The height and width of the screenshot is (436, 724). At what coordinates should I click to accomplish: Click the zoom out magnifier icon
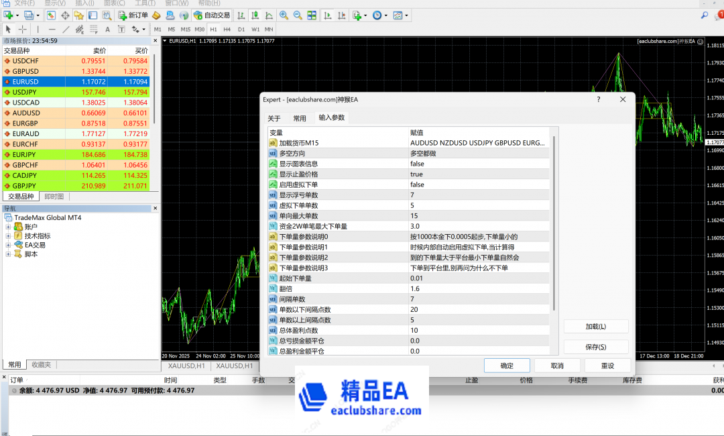click(x=298, y=15)
